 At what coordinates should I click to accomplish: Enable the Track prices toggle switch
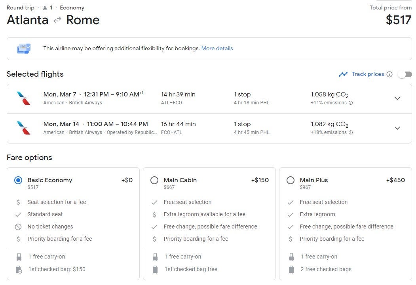pyautogui.click(x=405, y=74)
